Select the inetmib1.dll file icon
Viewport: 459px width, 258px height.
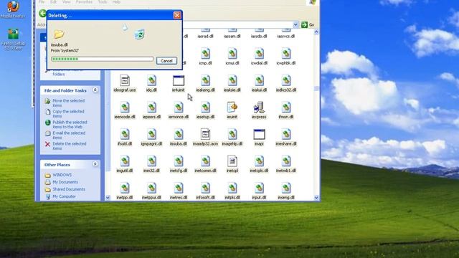pyautogui.click(x=286, y=161)
